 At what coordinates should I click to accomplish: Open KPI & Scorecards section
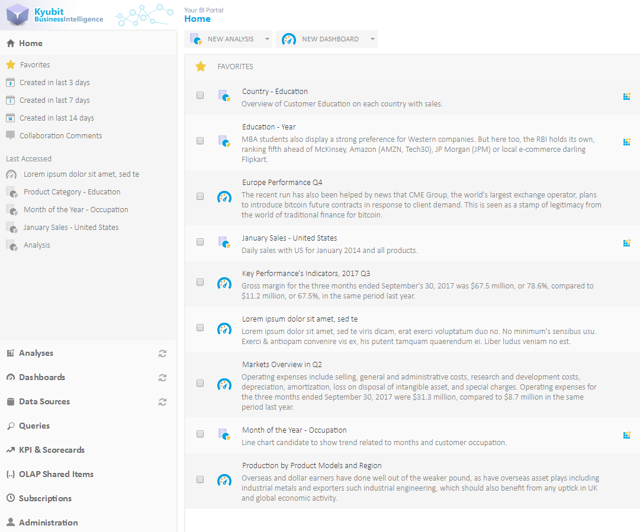coord(52,450)
